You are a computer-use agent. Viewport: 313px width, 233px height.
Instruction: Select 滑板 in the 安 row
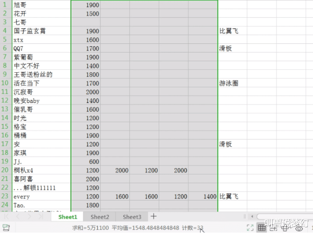coord(233,144)
